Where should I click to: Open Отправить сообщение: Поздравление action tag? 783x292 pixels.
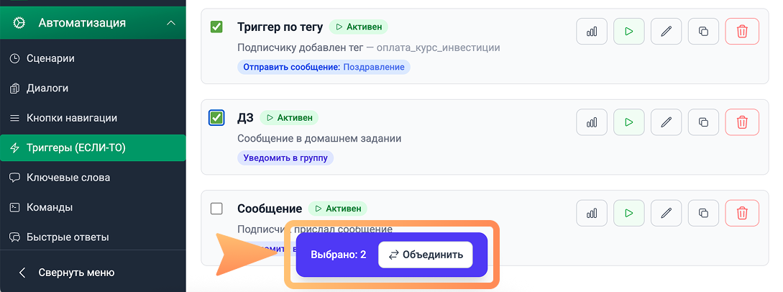point(324,67)
